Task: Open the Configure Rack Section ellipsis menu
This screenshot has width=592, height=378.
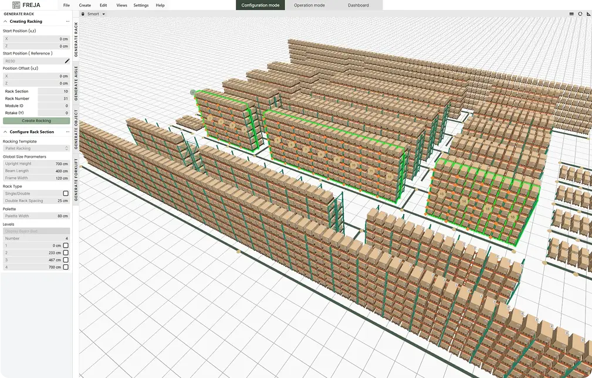Action: point(67,132)
